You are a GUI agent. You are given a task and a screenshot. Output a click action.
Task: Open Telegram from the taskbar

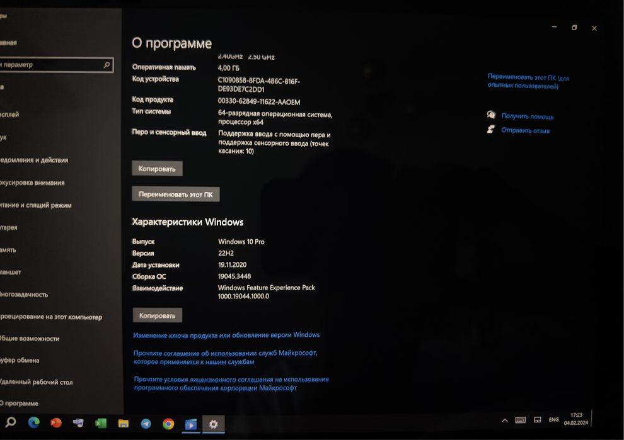146,424
